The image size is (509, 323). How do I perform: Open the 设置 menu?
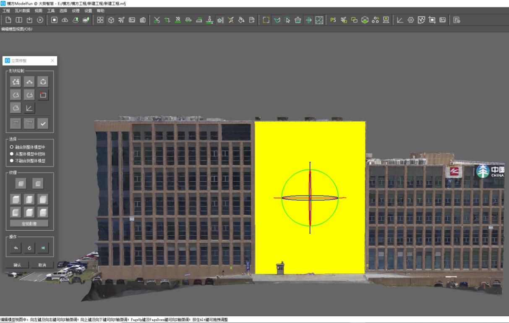pyautogui.click(x=88, y=10)
